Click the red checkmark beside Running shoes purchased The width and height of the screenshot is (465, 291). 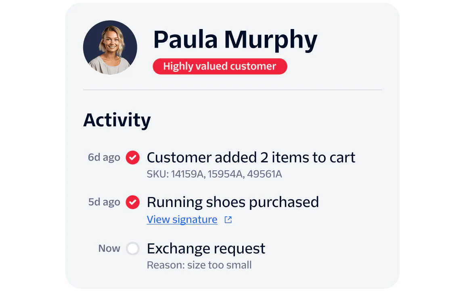tap(132, 202)
